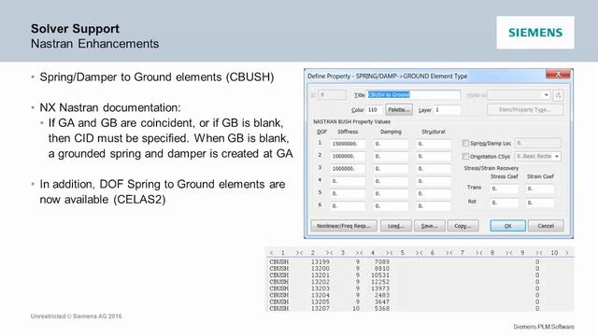Image resolution: width=598 pixels, height=336 pixels.
Task: Click the CBUSH row with ID 13199
Action: 420,261
